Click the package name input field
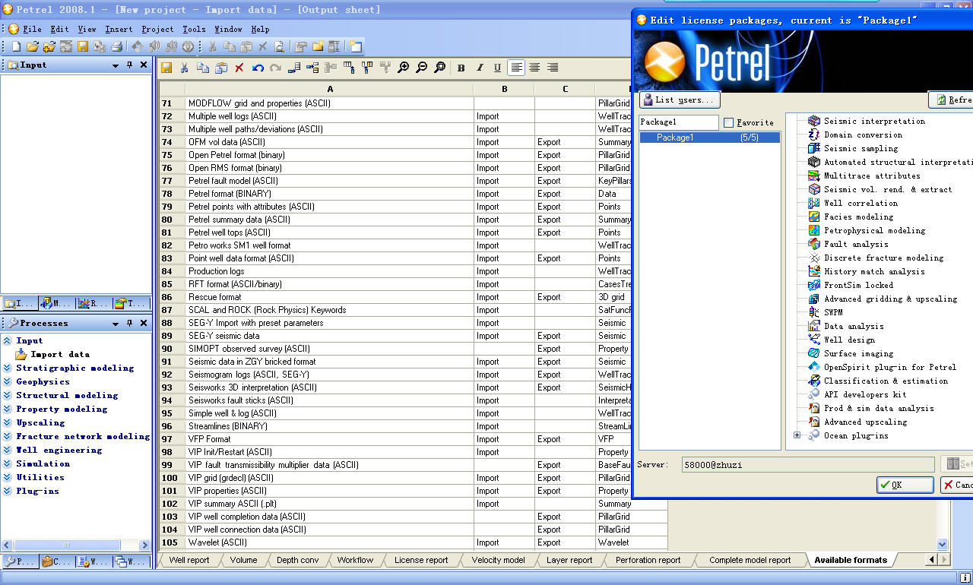The image size is (973, 585). coord(678,122)
